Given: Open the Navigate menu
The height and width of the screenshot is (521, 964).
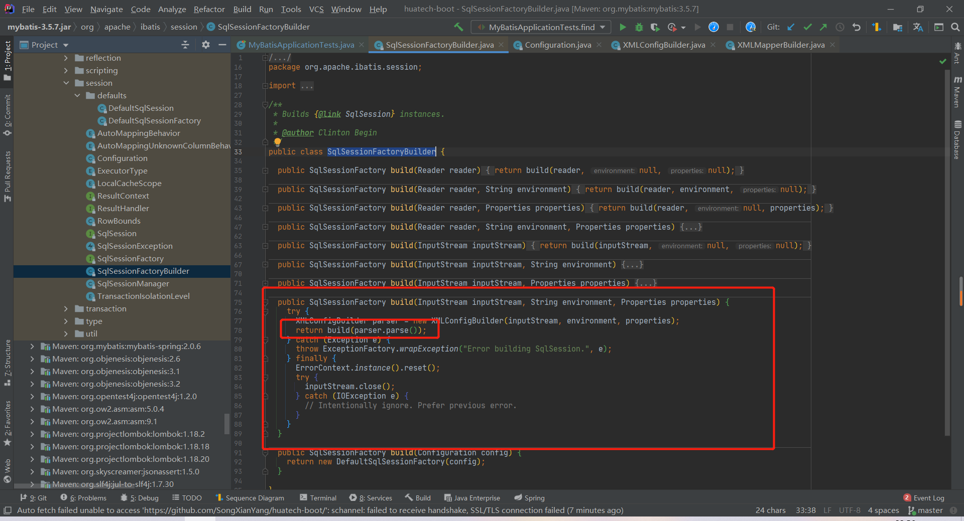Looking at the screenshot, I should click(106, 9).
